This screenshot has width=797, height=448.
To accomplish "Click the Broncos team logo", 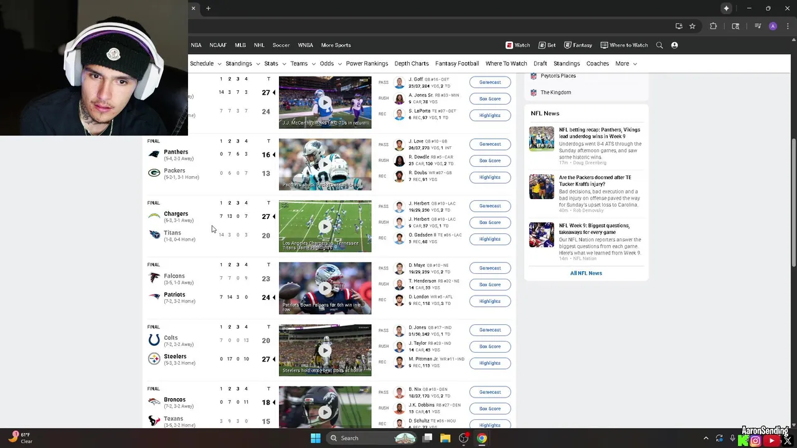I will pyautogui.click(x=154, y=402).
